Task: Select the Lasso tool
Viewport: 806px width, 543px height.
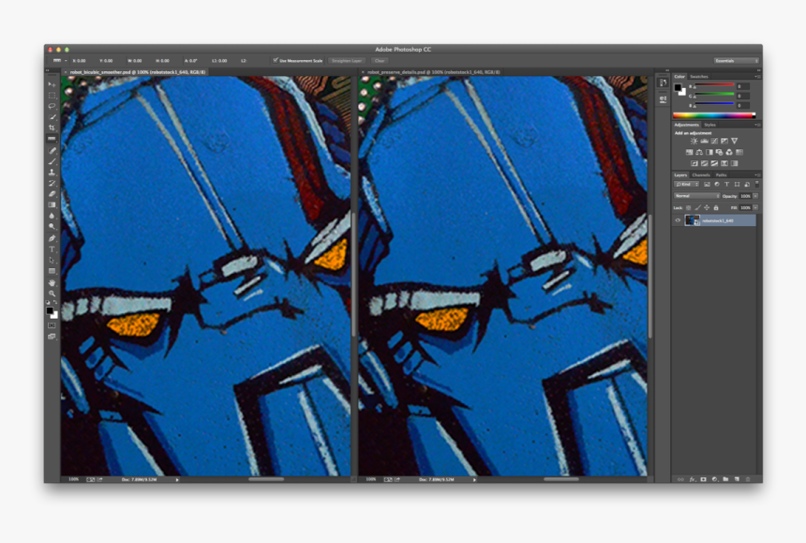Action: coord(52,107)
